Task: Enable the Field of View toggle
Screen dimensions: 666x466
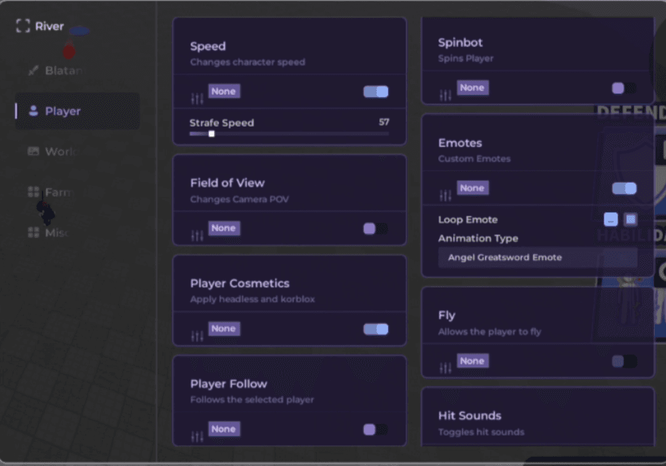Action: click(376, 229)
